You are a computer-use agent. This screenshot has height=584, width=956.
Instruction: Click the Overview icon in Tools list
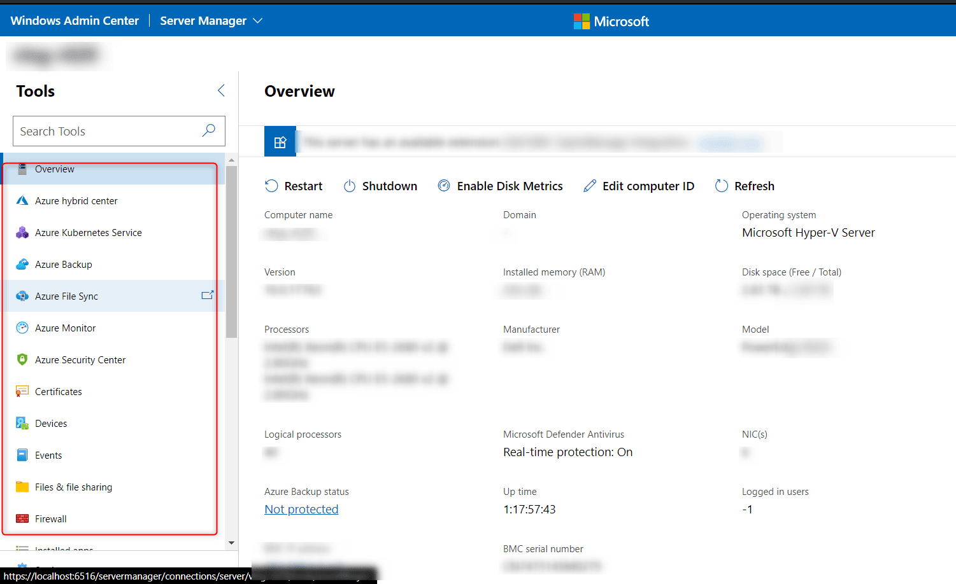[22, 169]
